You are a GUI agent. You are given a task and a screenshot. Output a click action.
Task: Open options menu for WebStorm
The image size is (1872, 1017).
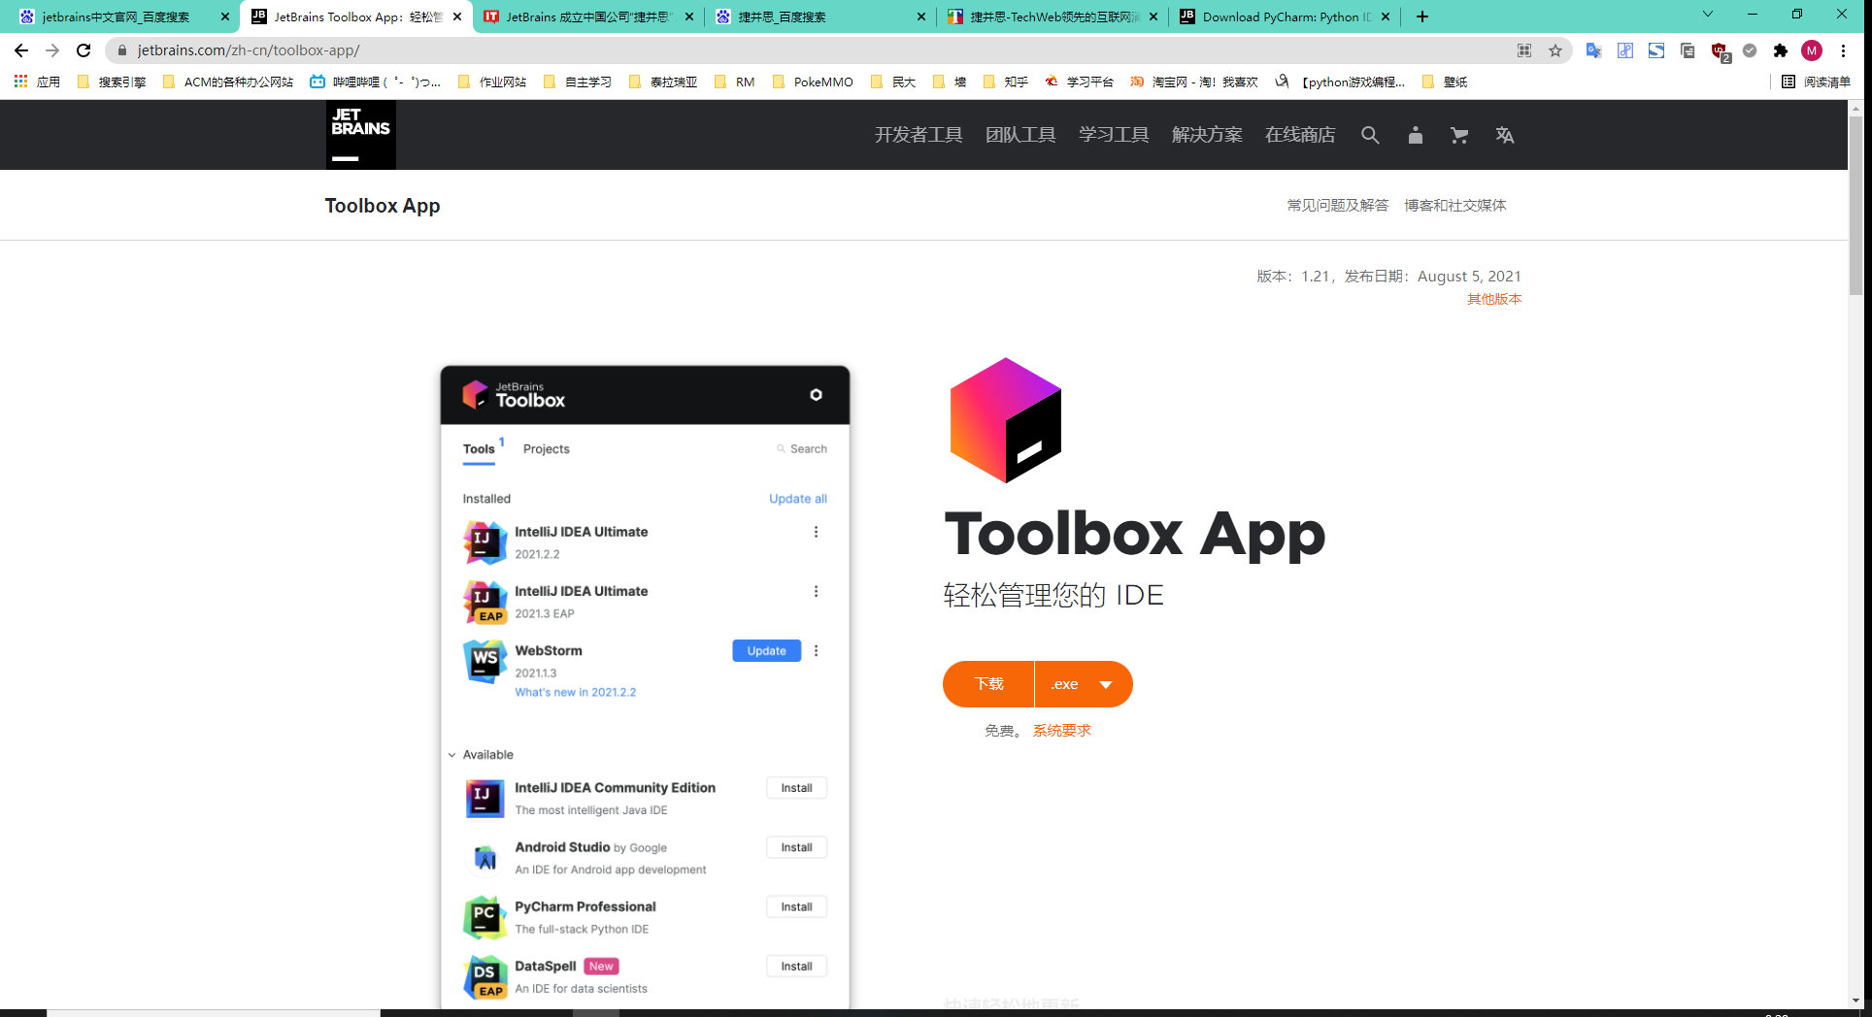[816, 651]
